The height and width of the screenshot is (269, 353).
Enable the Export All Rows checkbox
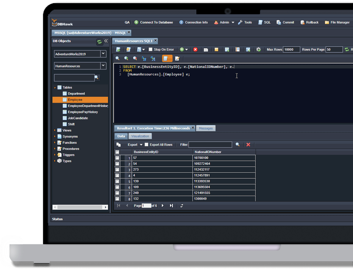tap(146, 145)
